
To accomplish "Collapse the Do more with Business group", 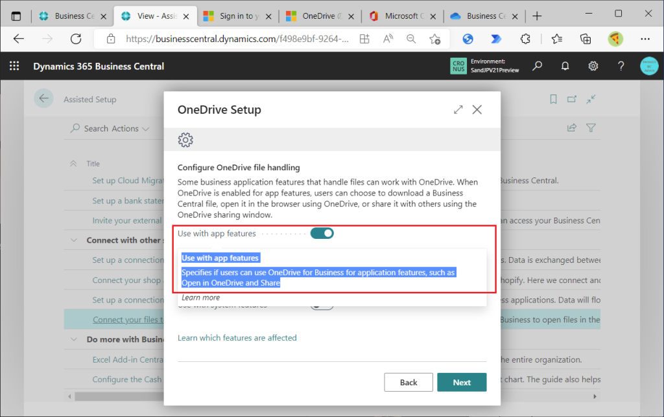I will 74,339.
